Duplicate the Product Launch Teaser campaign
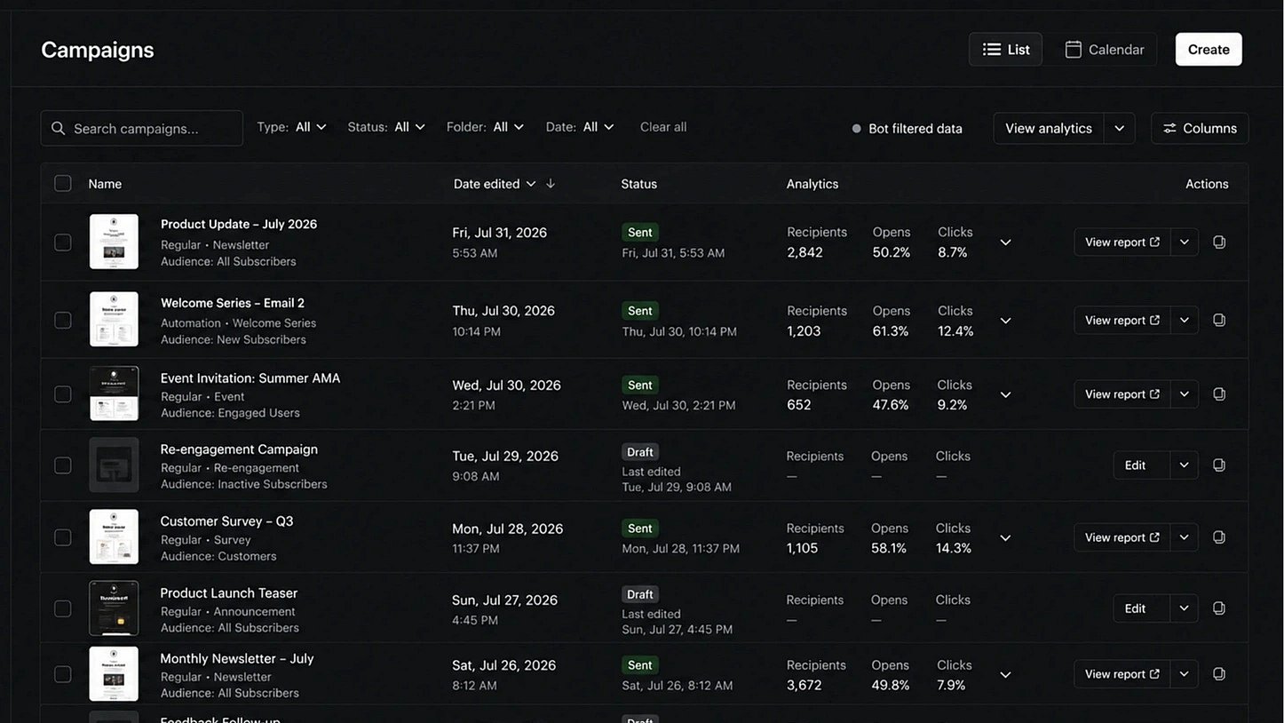 click(1219, 608)
